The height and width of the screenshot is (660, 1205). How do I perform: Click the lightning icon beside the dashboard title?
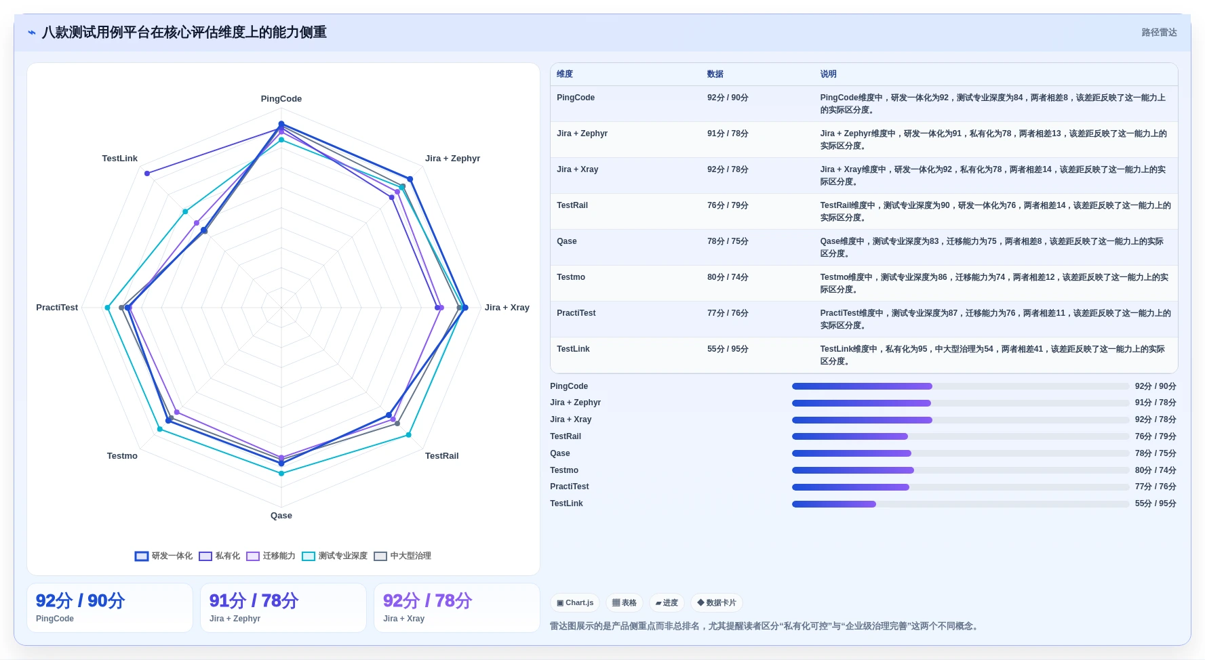[31, 33]
